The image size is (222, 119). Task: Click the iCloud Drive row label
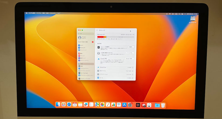pos(103,67)
